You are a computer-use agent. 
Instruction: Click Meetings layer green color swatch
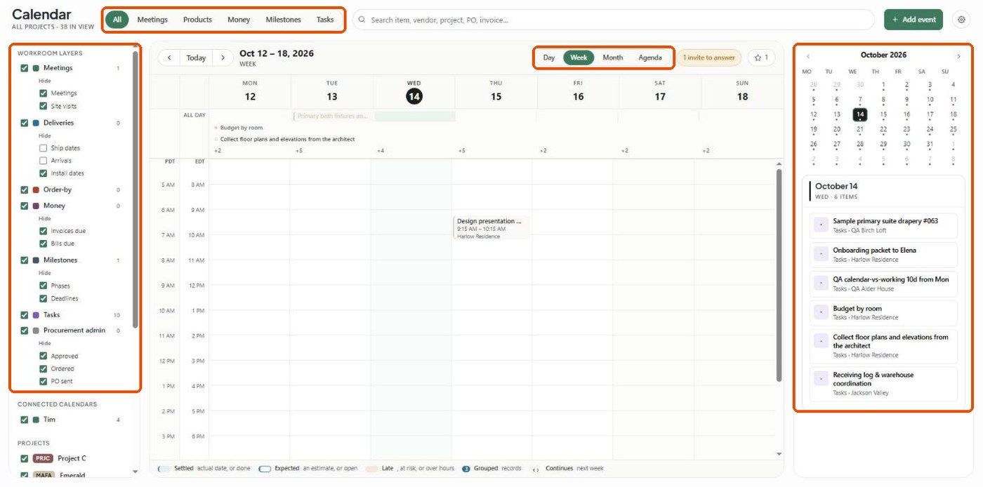(36, 68)
